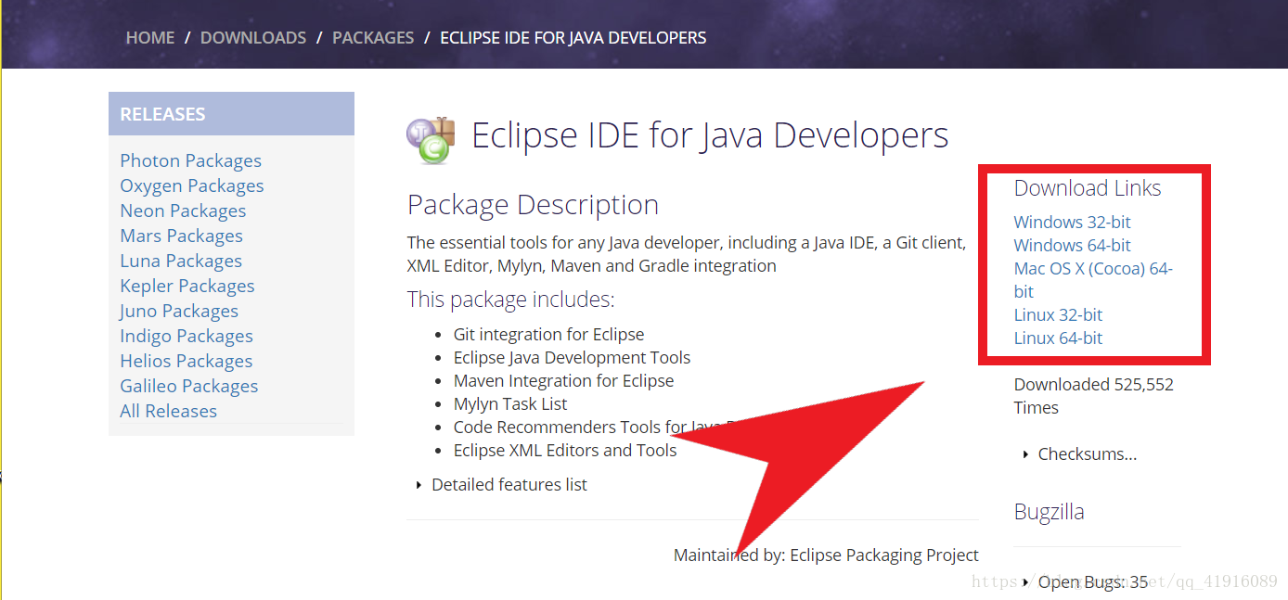Download the Windows 32-bit package
The width and height of the screenshot is (1288, 600).
[1072, 222]
